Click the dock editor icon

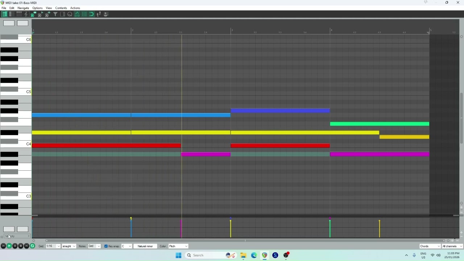tap(106, 14)
